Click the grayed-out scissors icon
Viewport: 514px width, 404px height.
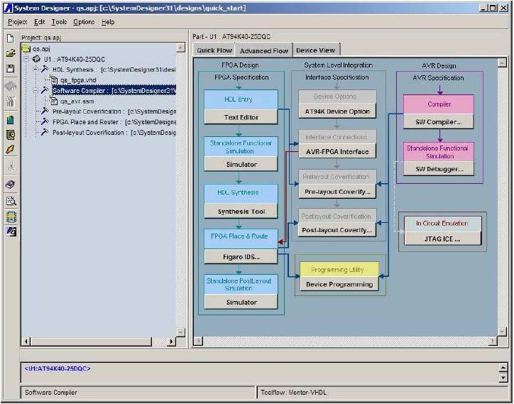[11, 167]
